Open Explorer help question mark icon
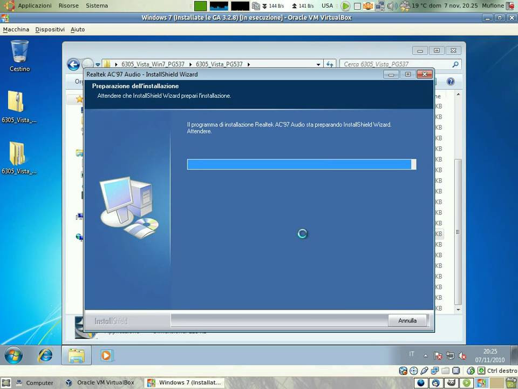 tap(451, 82)
